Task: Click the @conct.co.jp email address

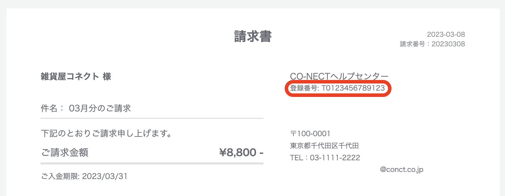Action: [x=402, y=170]
